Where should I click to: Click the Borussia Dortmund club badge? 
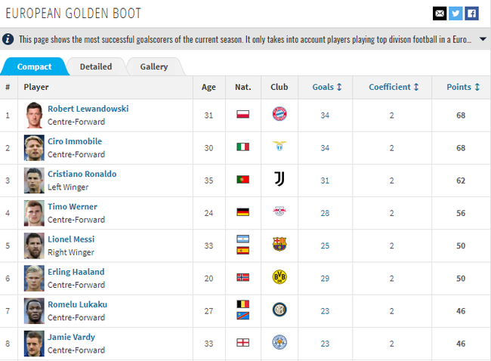(279, 277)
